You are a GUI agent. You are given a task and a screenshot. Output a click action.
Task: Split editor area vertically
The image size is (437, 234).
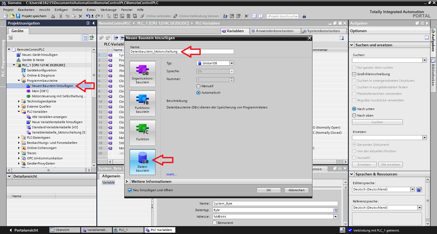coord(261,16)
